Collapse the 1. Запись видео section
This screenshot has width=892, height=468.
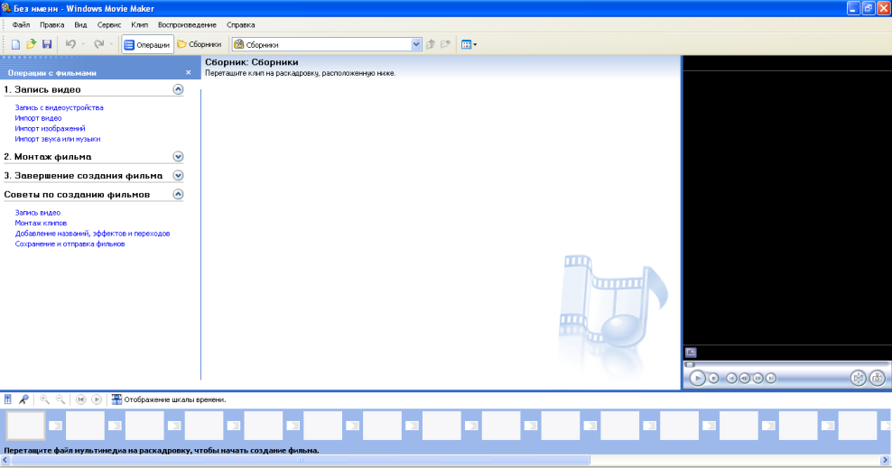[178, 89]
